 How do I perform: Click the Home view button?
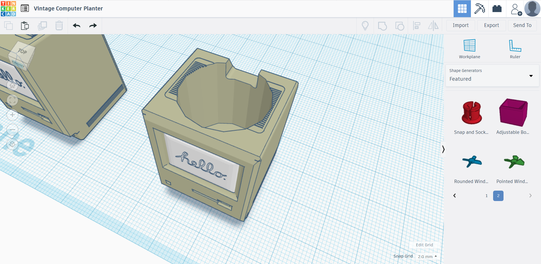(x=12, y=85)
